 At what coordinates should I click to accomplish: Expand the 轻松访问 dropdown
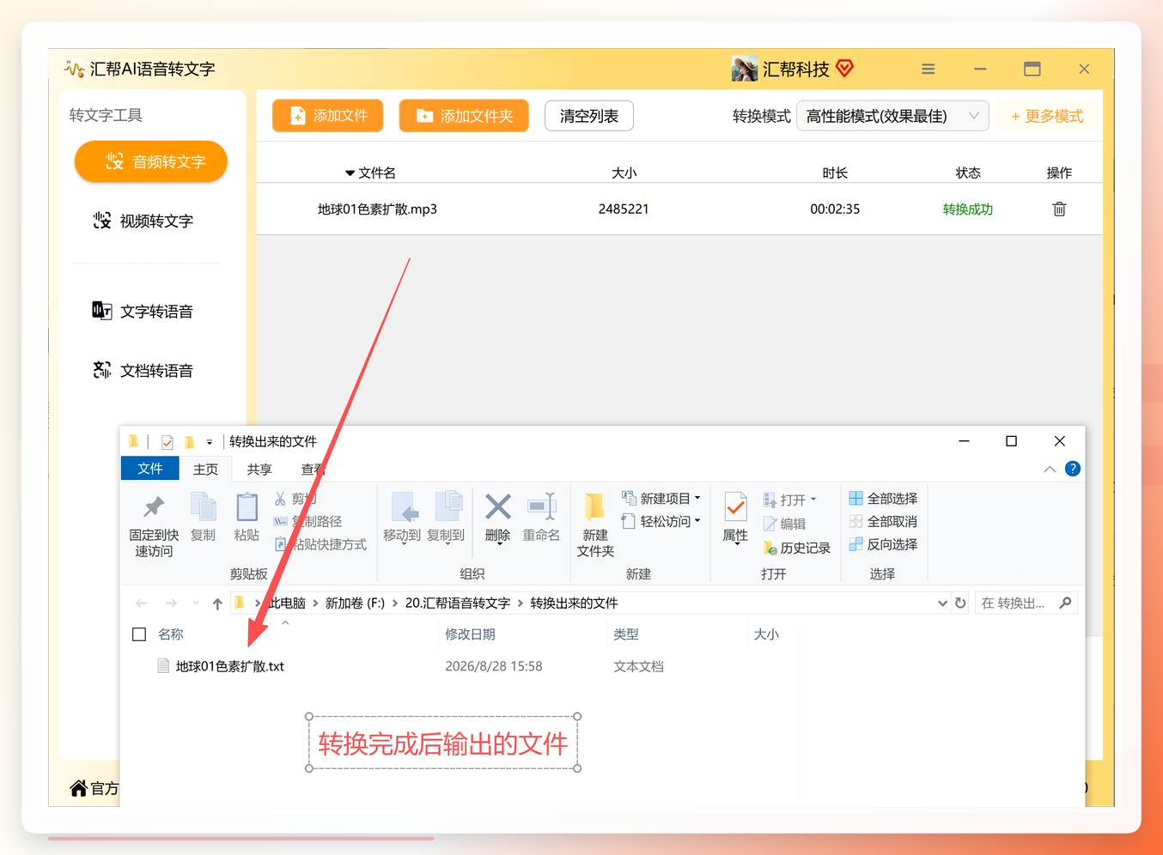coord(661,521)
